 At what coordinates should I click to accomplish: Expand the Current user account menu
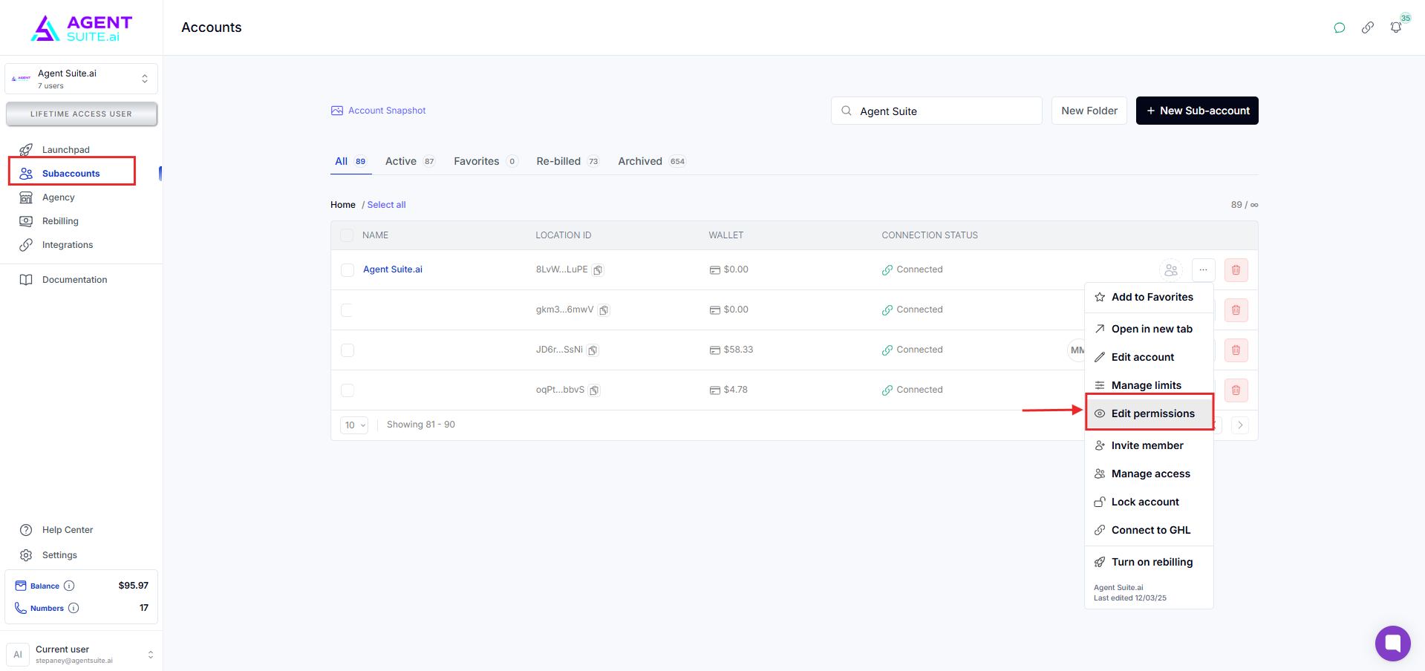tap(81, 655)
